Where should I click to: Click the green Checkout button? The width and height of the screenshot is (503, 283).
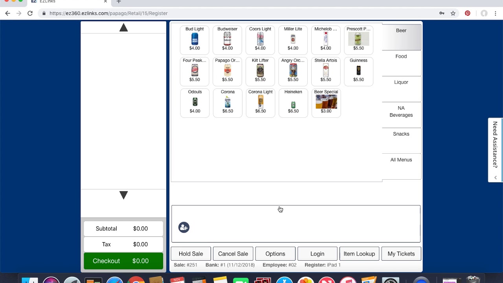pos(123,261)
